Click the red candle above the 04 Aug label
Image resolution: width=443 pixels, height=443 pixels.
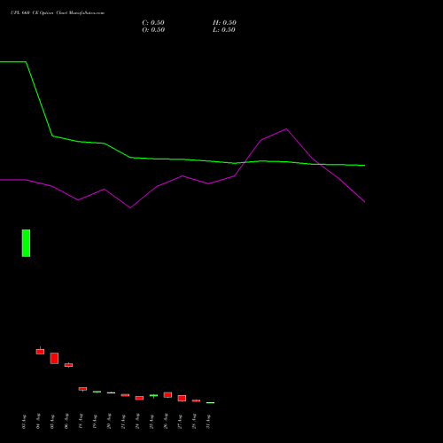click(x=40, y=352)
